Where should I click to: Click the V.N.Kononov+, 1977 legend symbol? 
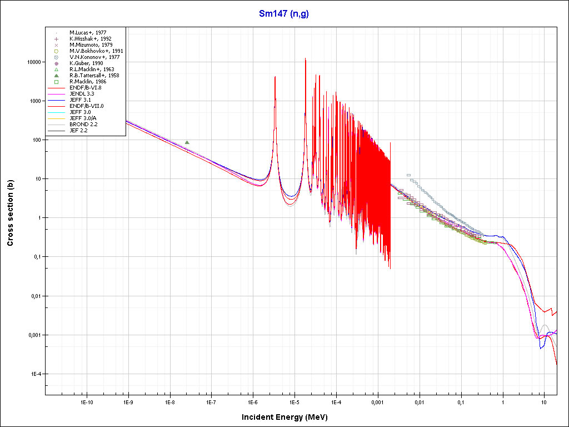57,57
